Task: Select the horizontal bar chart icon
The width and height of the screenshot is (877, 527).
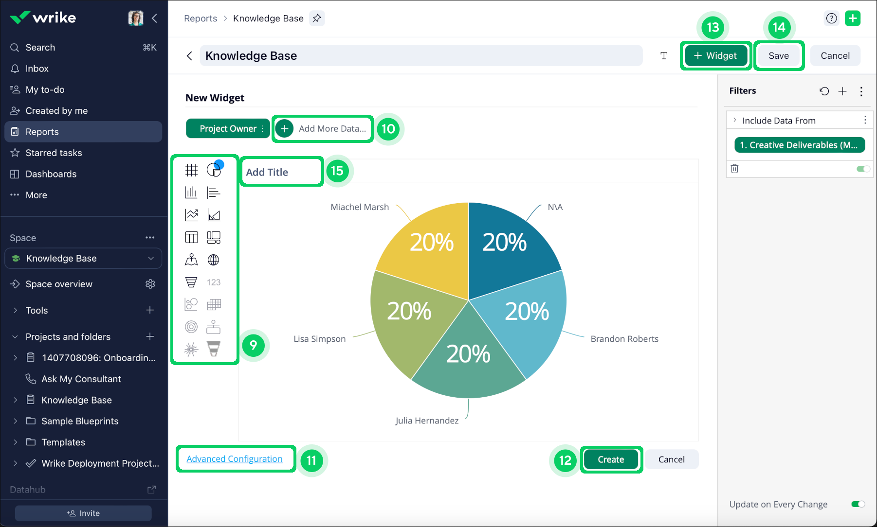Action: [x=214, y=193]
